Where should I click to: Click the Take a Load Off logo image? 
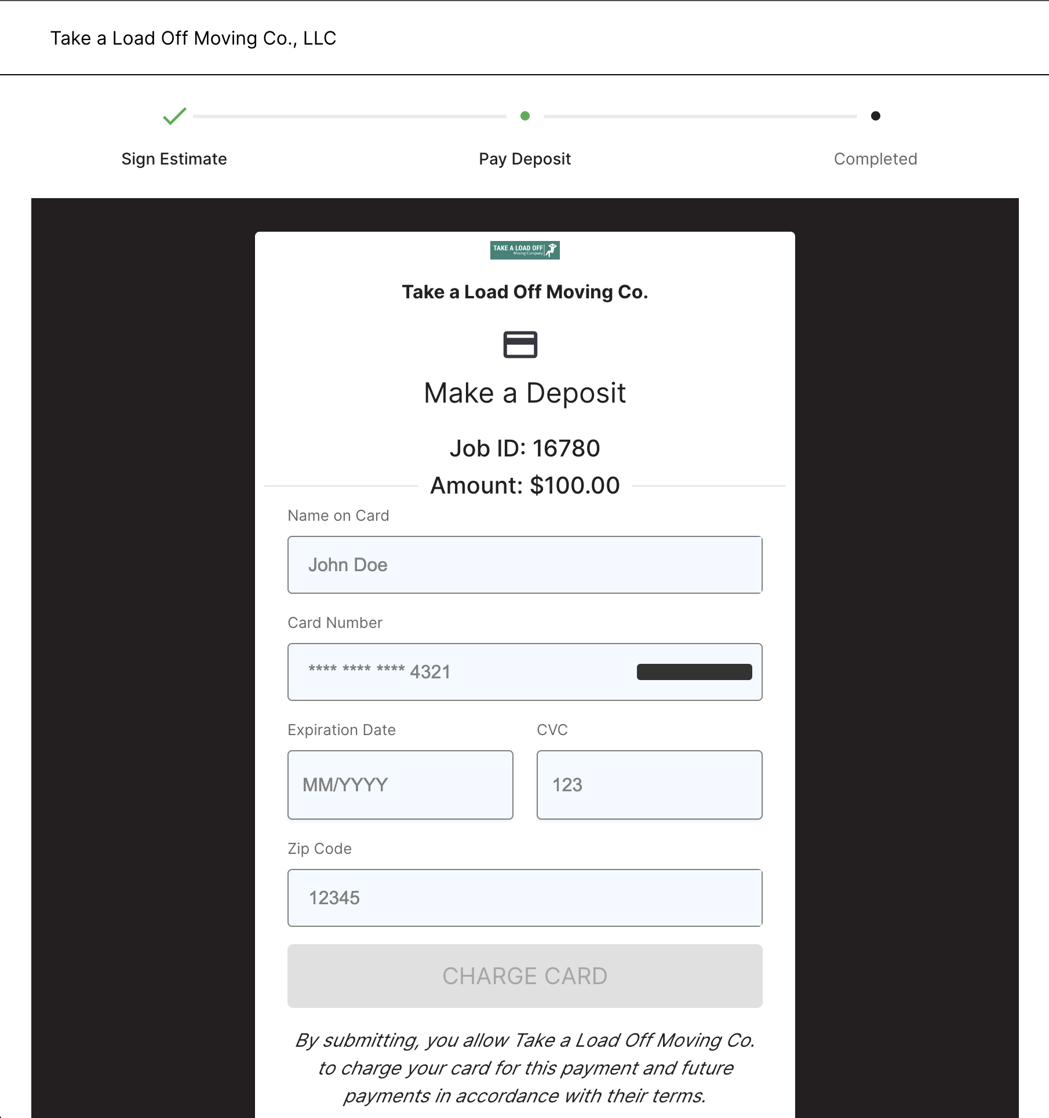[524, 250]
